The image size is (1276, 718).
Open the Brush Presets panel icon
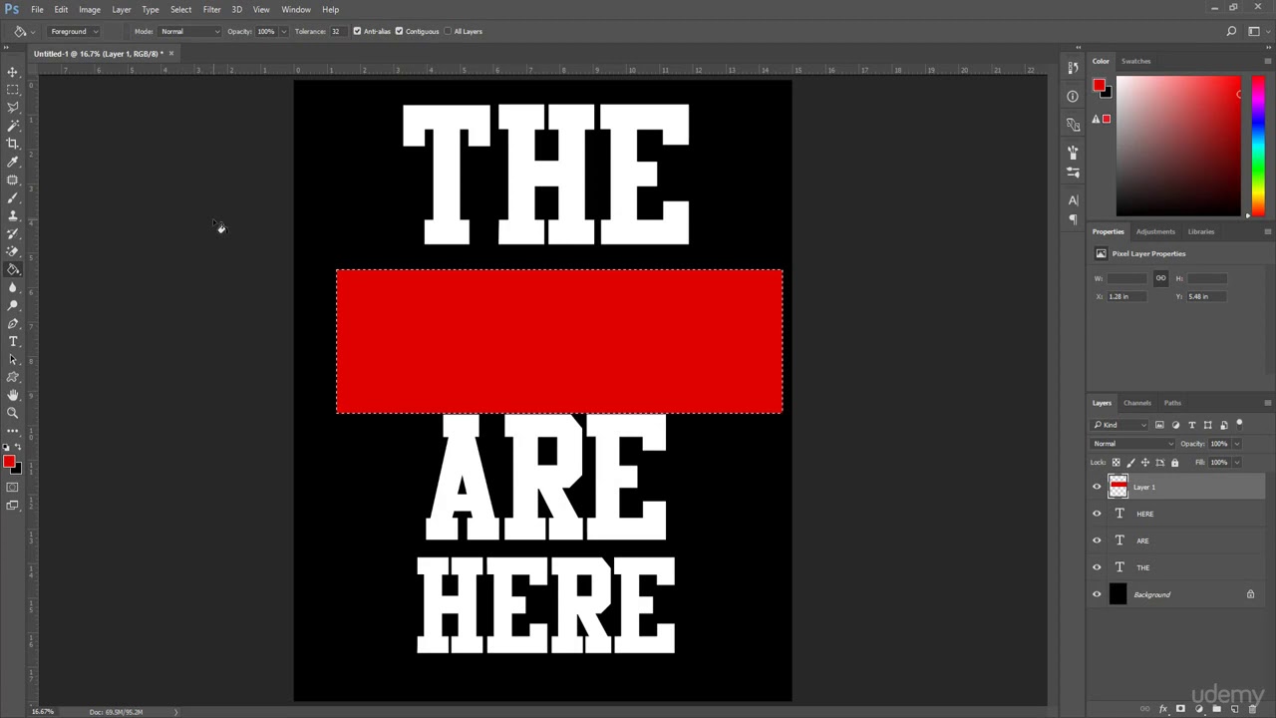[x=1073, y=172]
